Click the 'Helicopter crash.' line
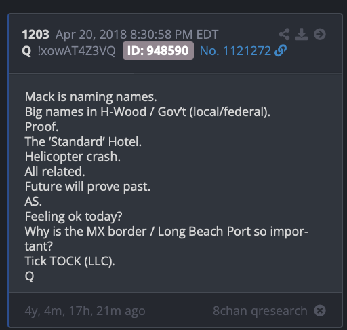347x330 pixels. tap(73, 157)
